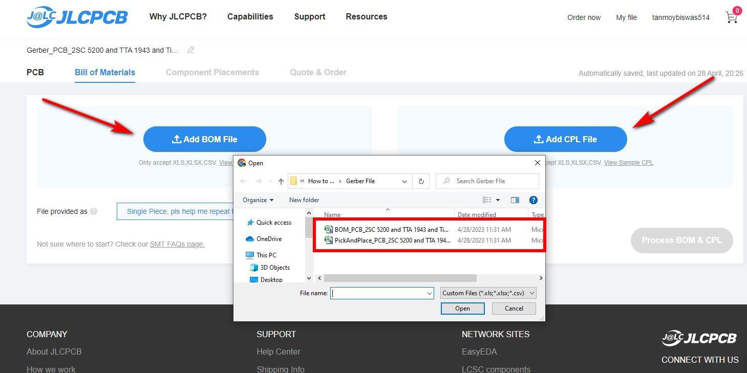Click the Add CPL File button
Screen dimensions: 747x373
[x=566, y=139]
